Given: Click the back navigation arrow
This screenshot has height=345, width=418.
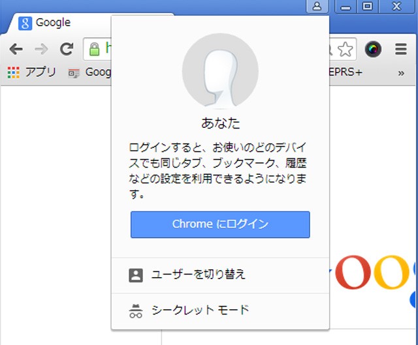Looking at the screenshot, I should pos(16,49).
